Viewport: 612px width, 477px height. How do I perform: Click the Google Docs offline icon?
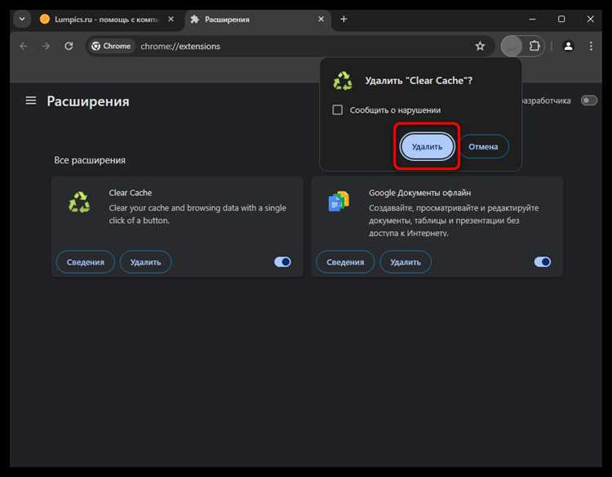tap(339, 201)
